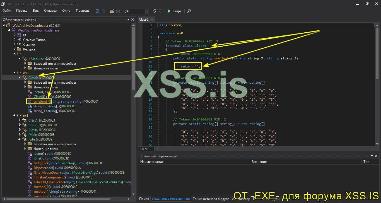The image size is (381, 203).
Task: Click the assembly tree vertical scrollbar
Action: (133, 58)
